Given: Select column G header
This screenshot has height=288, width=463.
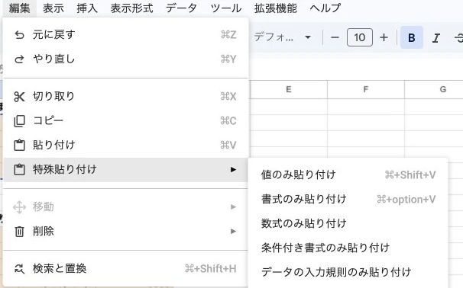Looking at the screenshot, I should tap(434, 89).
